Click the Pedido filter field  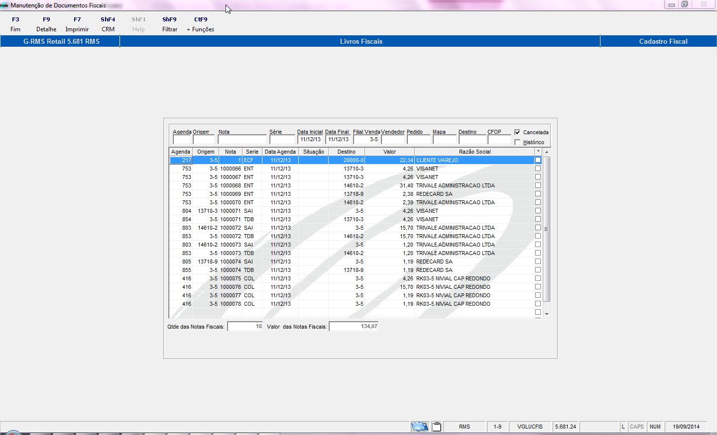coord(419,140)
